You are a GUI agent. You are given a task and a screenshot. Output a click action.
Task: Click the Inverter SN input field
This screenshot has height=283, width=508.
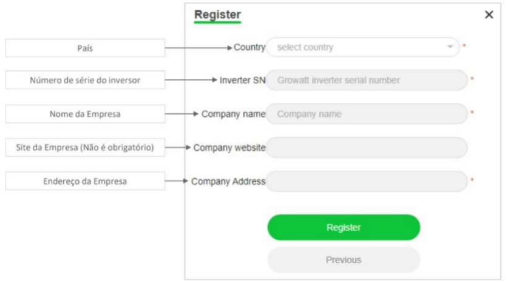pos(367,80)
